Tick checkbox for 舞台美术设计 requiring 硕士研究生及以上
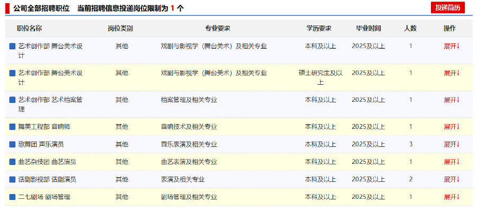The image size is (477, 210). click(12, 73)
